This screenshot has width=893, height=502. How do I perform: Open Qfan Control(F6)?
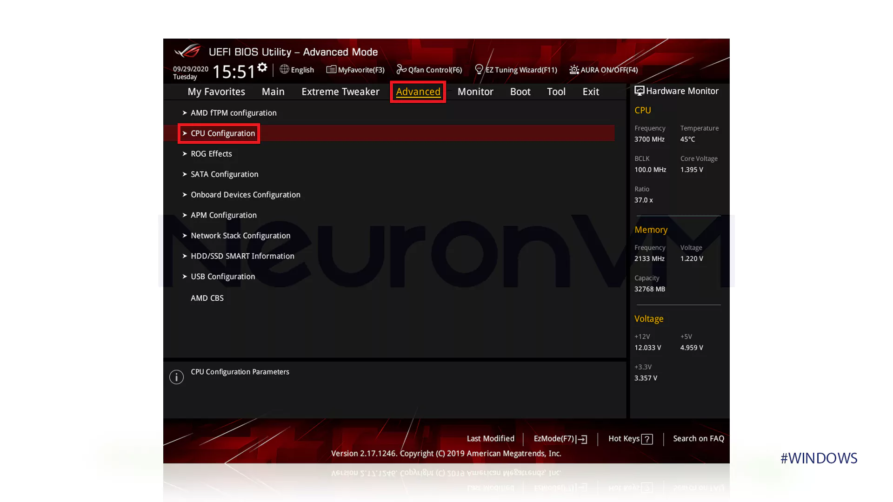[435, 70]
